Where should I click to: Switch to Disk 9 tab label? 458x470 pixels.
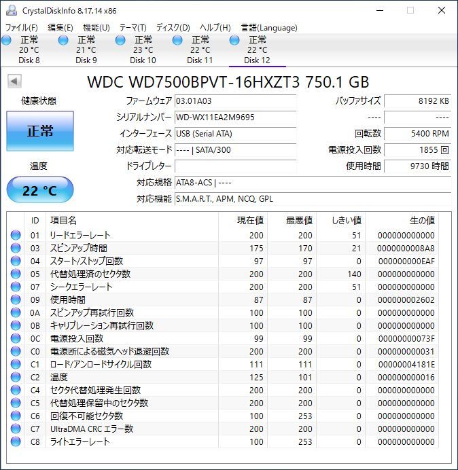pos(86,60)
